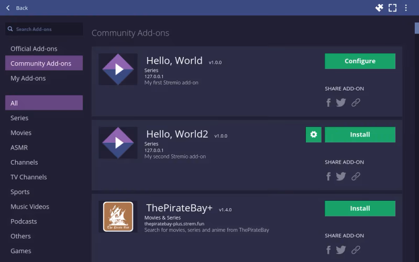This screenshot has height=262, width=419.
Task: Open the My Add-ons section
Action: click(28, 78)
